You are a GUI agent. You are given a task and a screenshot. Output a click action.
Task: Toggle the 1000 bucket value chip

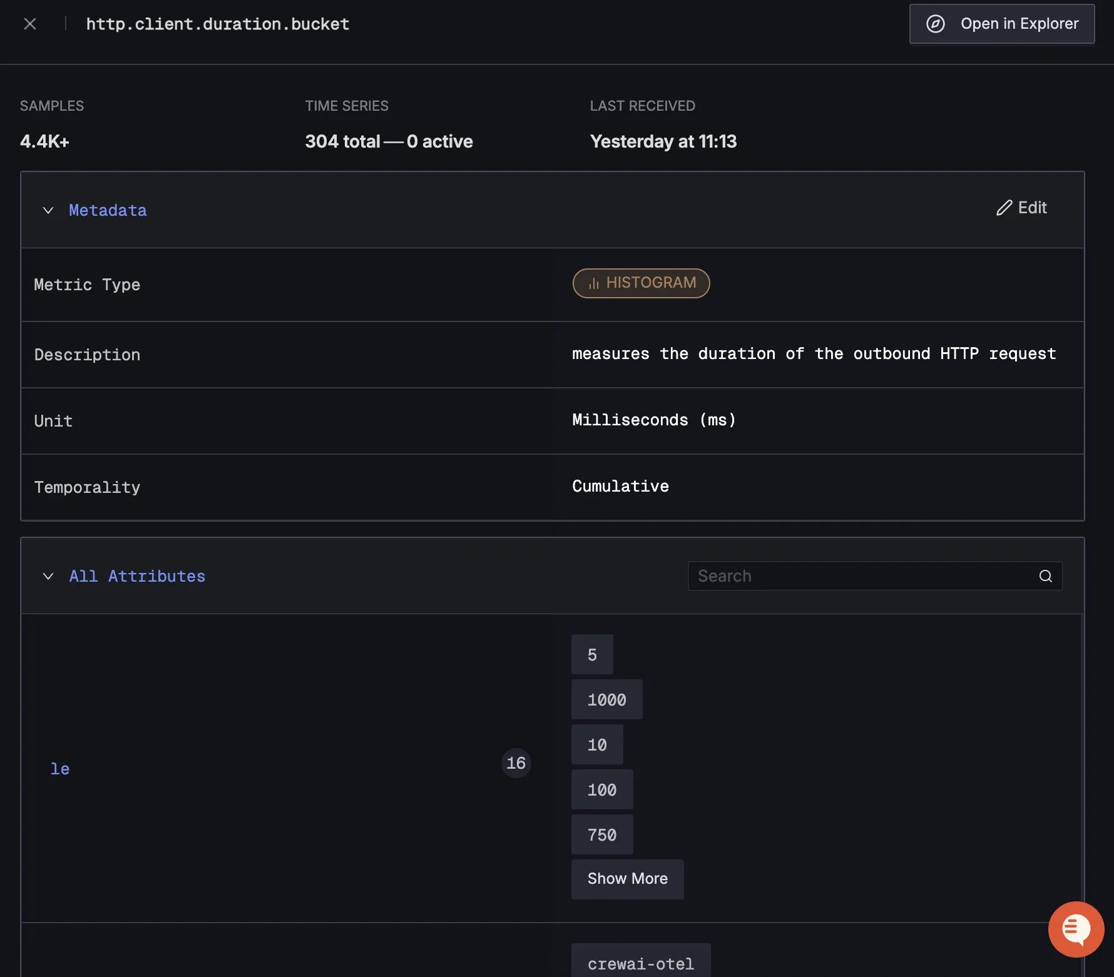pyautogui.click(x=606, y=699)
